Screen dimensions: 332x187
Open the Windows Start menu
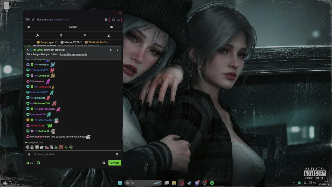pos(120,183)
